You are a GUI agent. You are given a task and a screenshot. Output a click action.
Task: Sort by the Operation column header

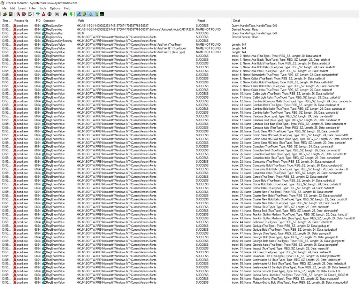coord(59,21)
